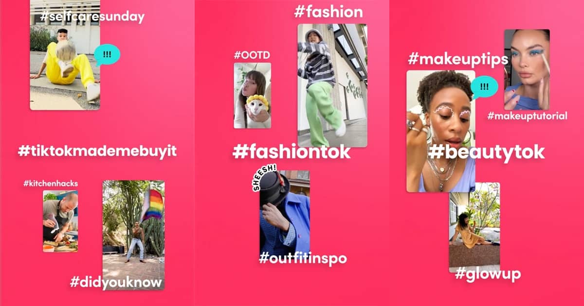Open the #selfcaresunday hashtag
The image size is (584, 306).
[92, 17]
